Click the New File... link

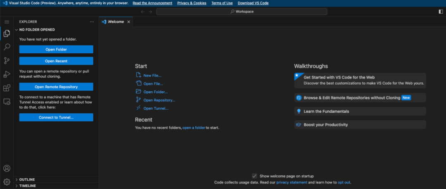152,76
